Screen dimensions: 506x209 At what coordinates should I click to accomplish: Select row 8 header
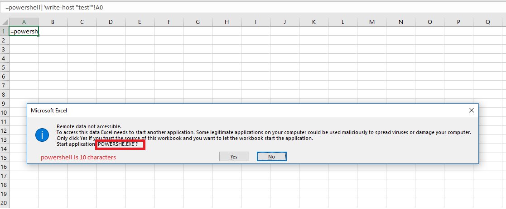(4, 94)
